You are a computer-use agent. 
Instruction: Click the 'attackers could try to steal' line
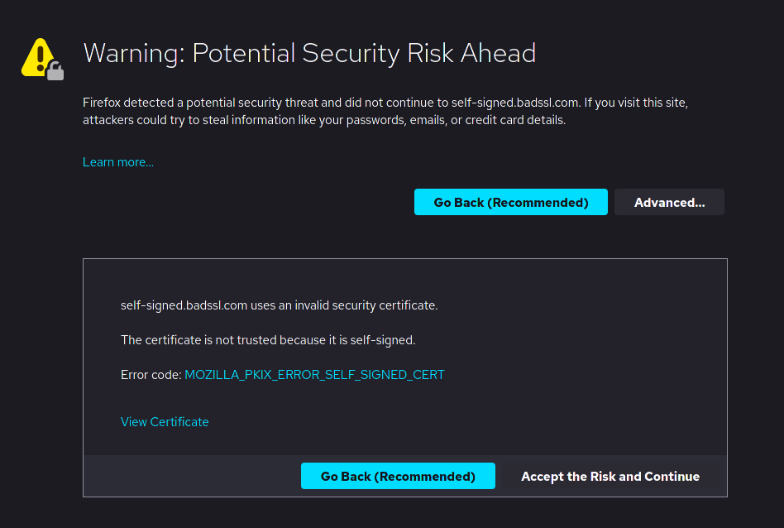pos(324,120)
